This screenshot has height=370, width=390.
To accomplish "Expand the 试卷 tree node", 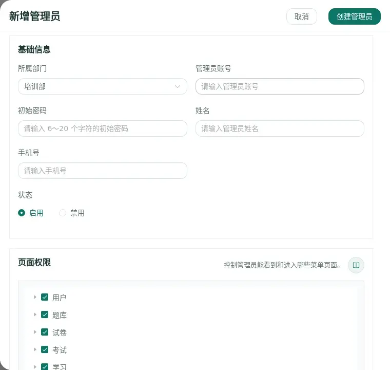I will 35,332.
